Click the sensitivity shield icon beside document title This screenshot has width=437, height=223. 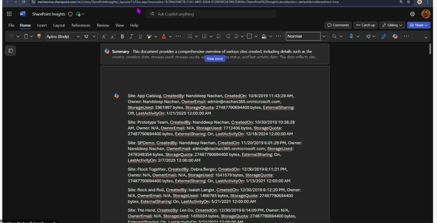point(70,14)
